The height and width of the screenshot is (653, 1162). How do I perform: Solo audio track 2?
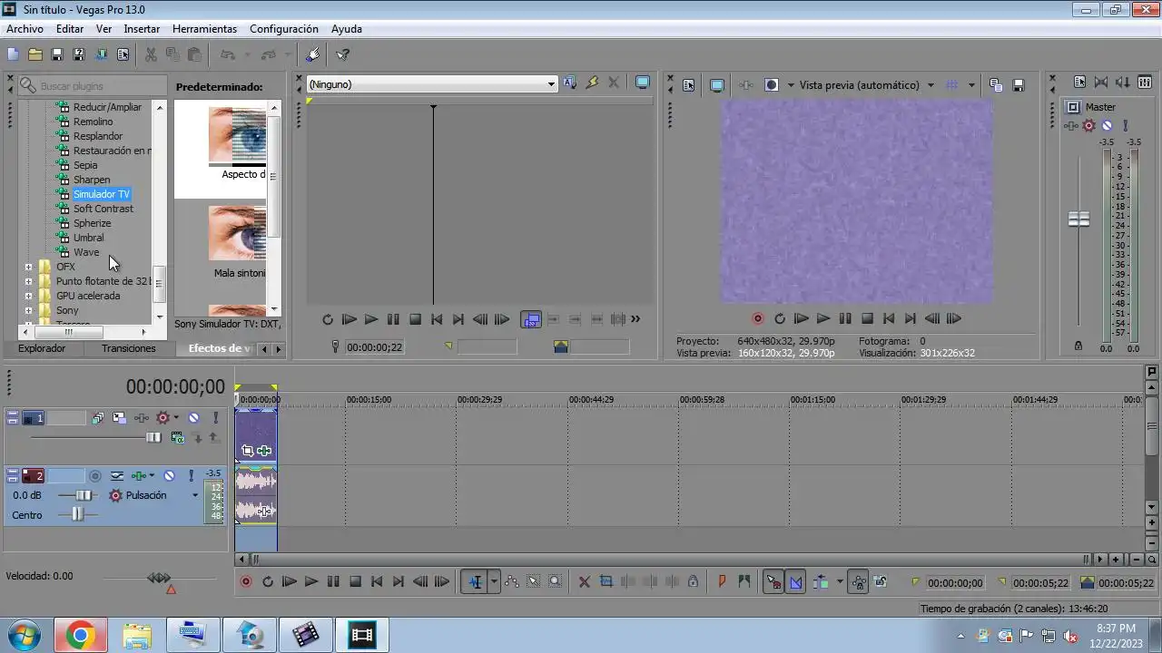[x=191, y=475]
